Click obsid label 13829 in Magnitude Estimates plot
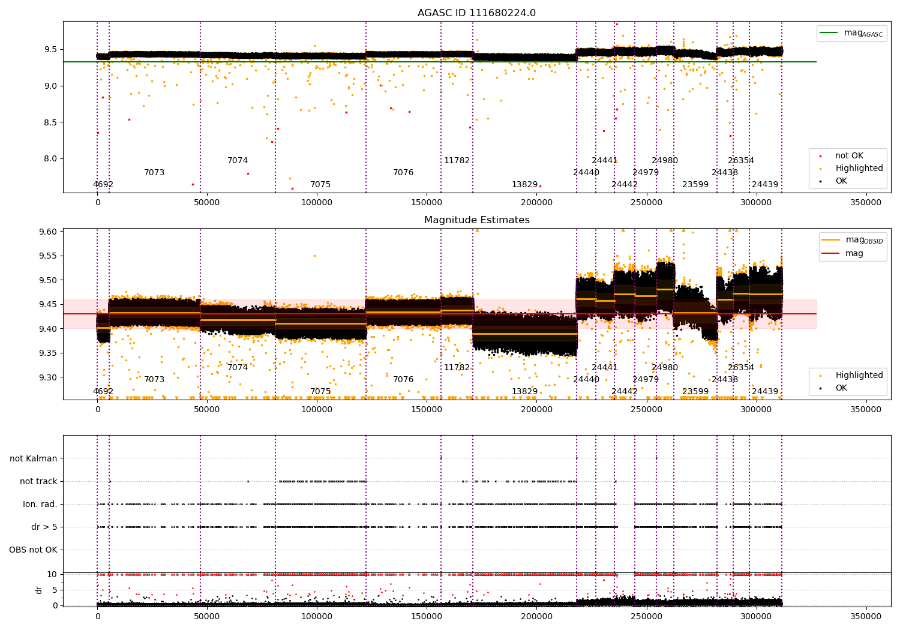Screen dimensions: 900x630 (525, 392)
